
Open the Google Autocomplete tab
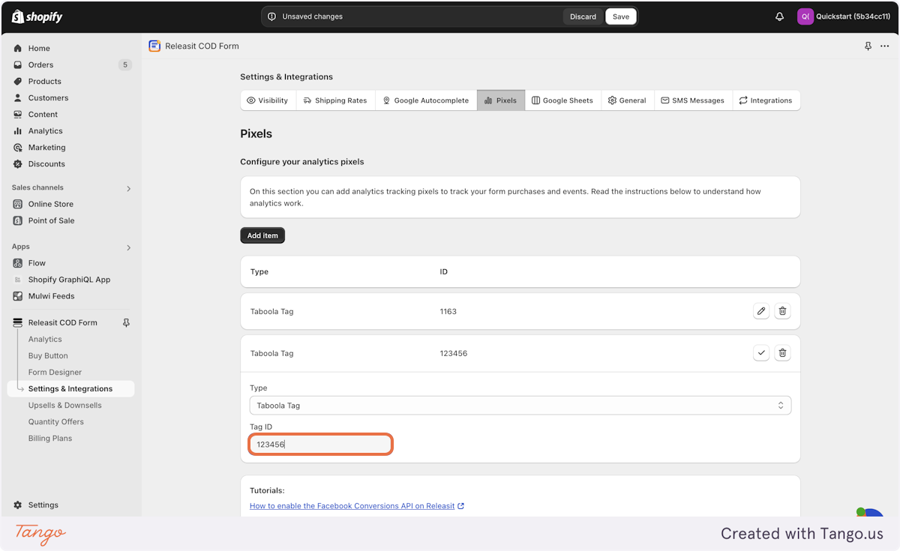click(x=426, y=100)
